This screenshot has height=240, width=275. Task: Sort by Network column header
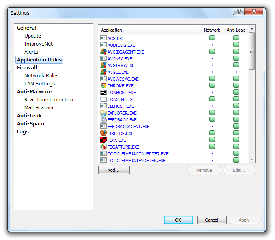(x=212, y=30)
